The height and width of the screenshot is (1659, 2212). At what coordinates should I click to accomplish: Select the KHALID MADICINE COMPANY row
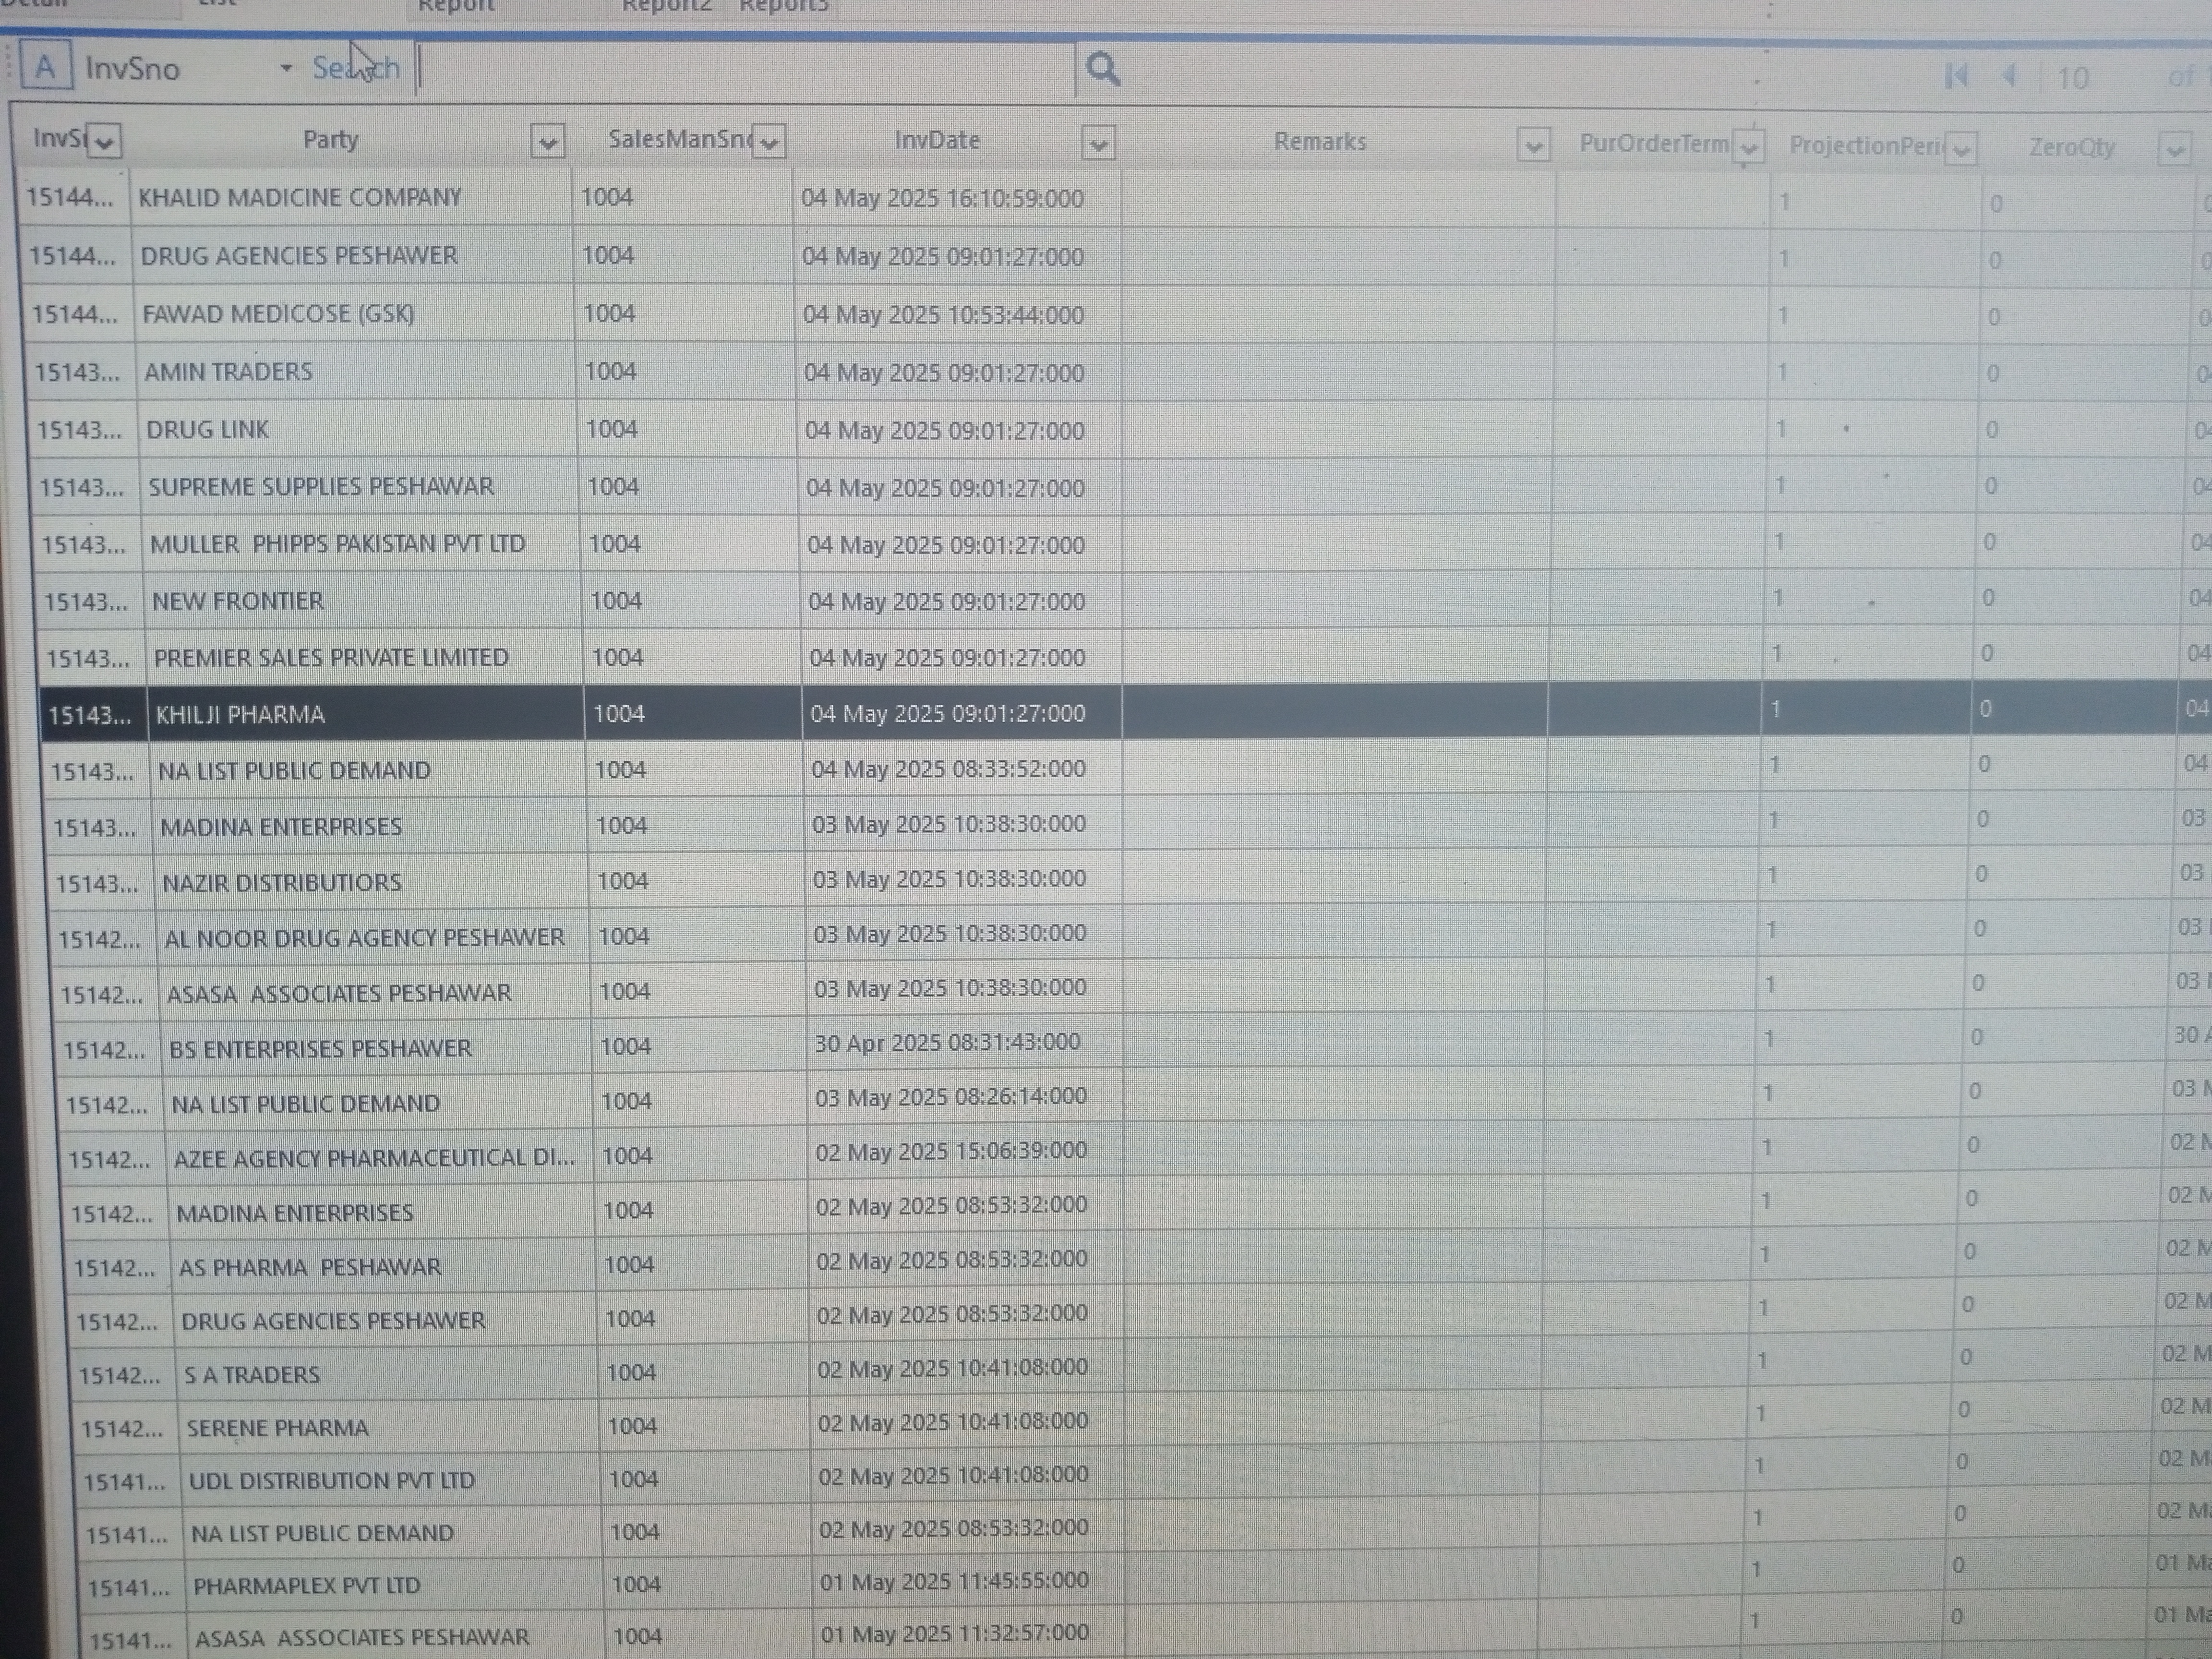[300, 197]
